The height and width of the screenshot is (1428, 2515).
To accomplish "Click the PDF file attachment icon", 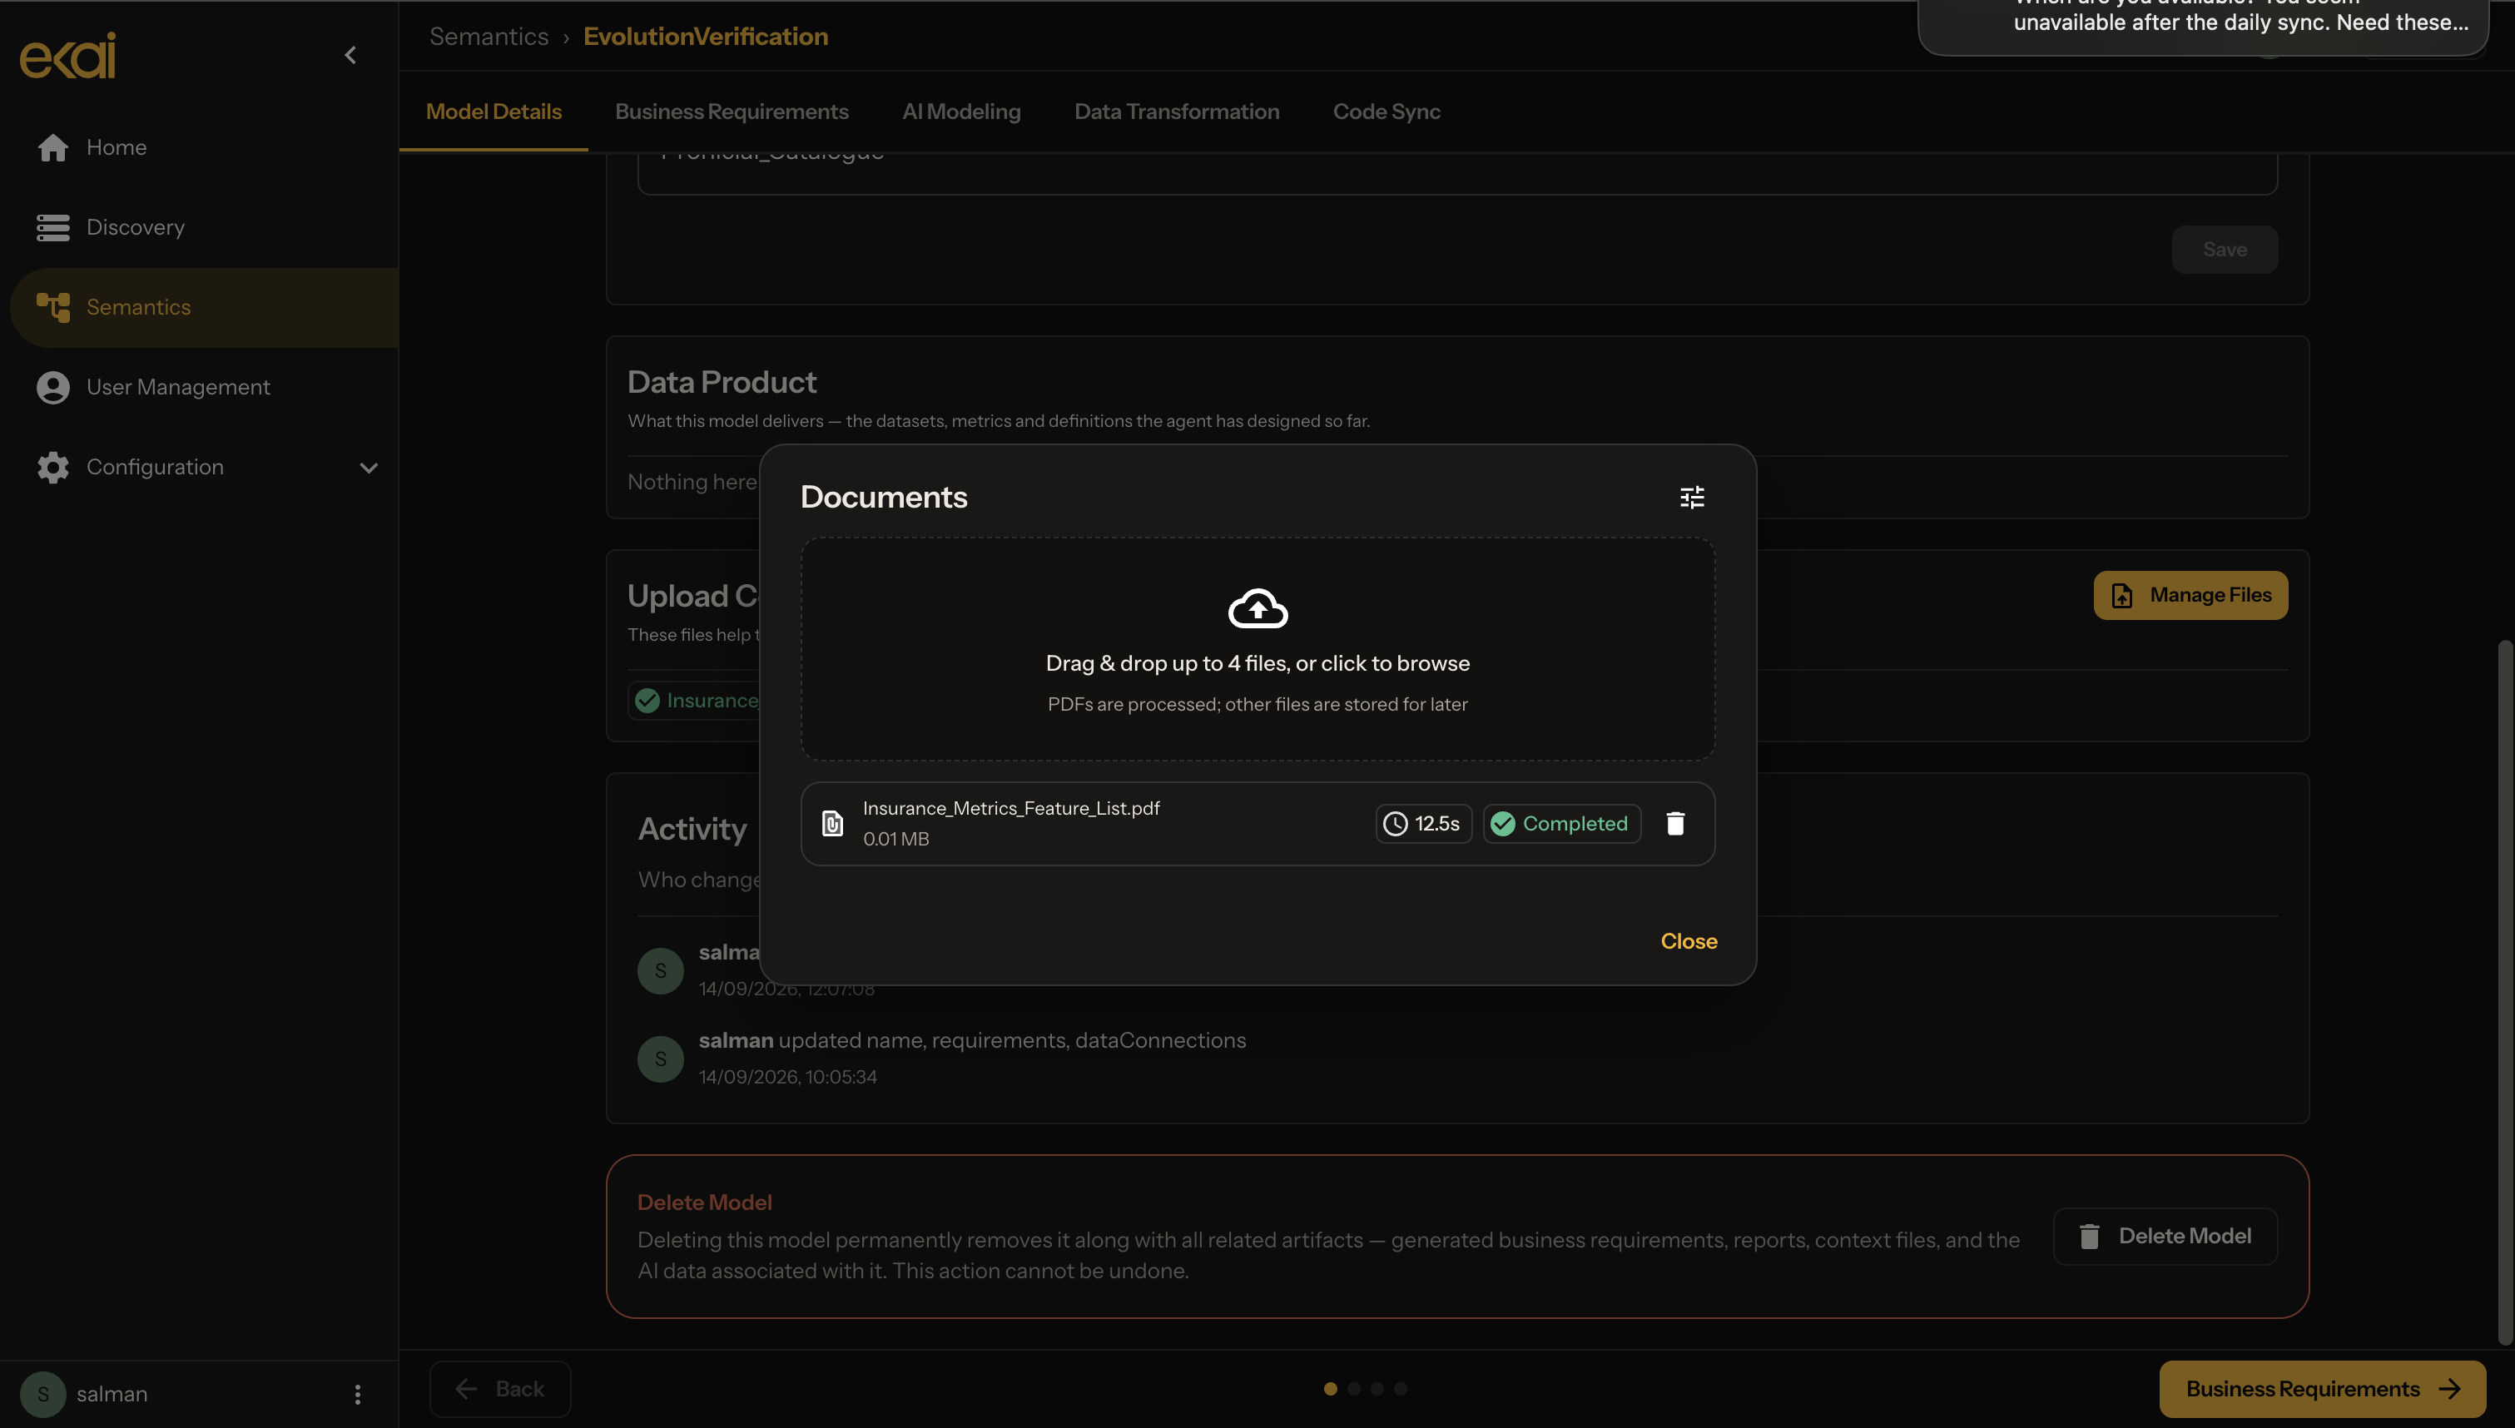I will click(x=831, y=824).
